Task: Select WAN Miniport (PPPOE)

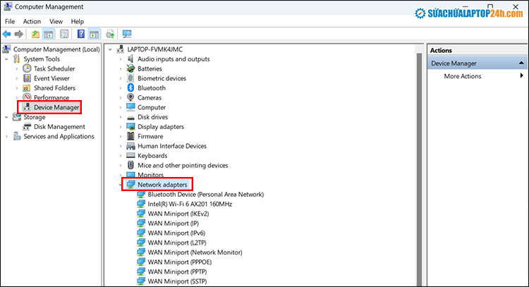Action: (179, 262)
